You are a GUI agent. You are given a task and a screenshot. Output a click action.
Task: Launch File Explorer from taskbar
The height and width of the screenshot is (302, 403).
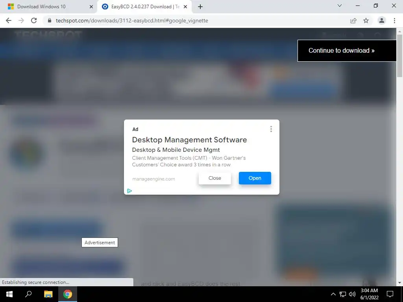click(48, 294)
